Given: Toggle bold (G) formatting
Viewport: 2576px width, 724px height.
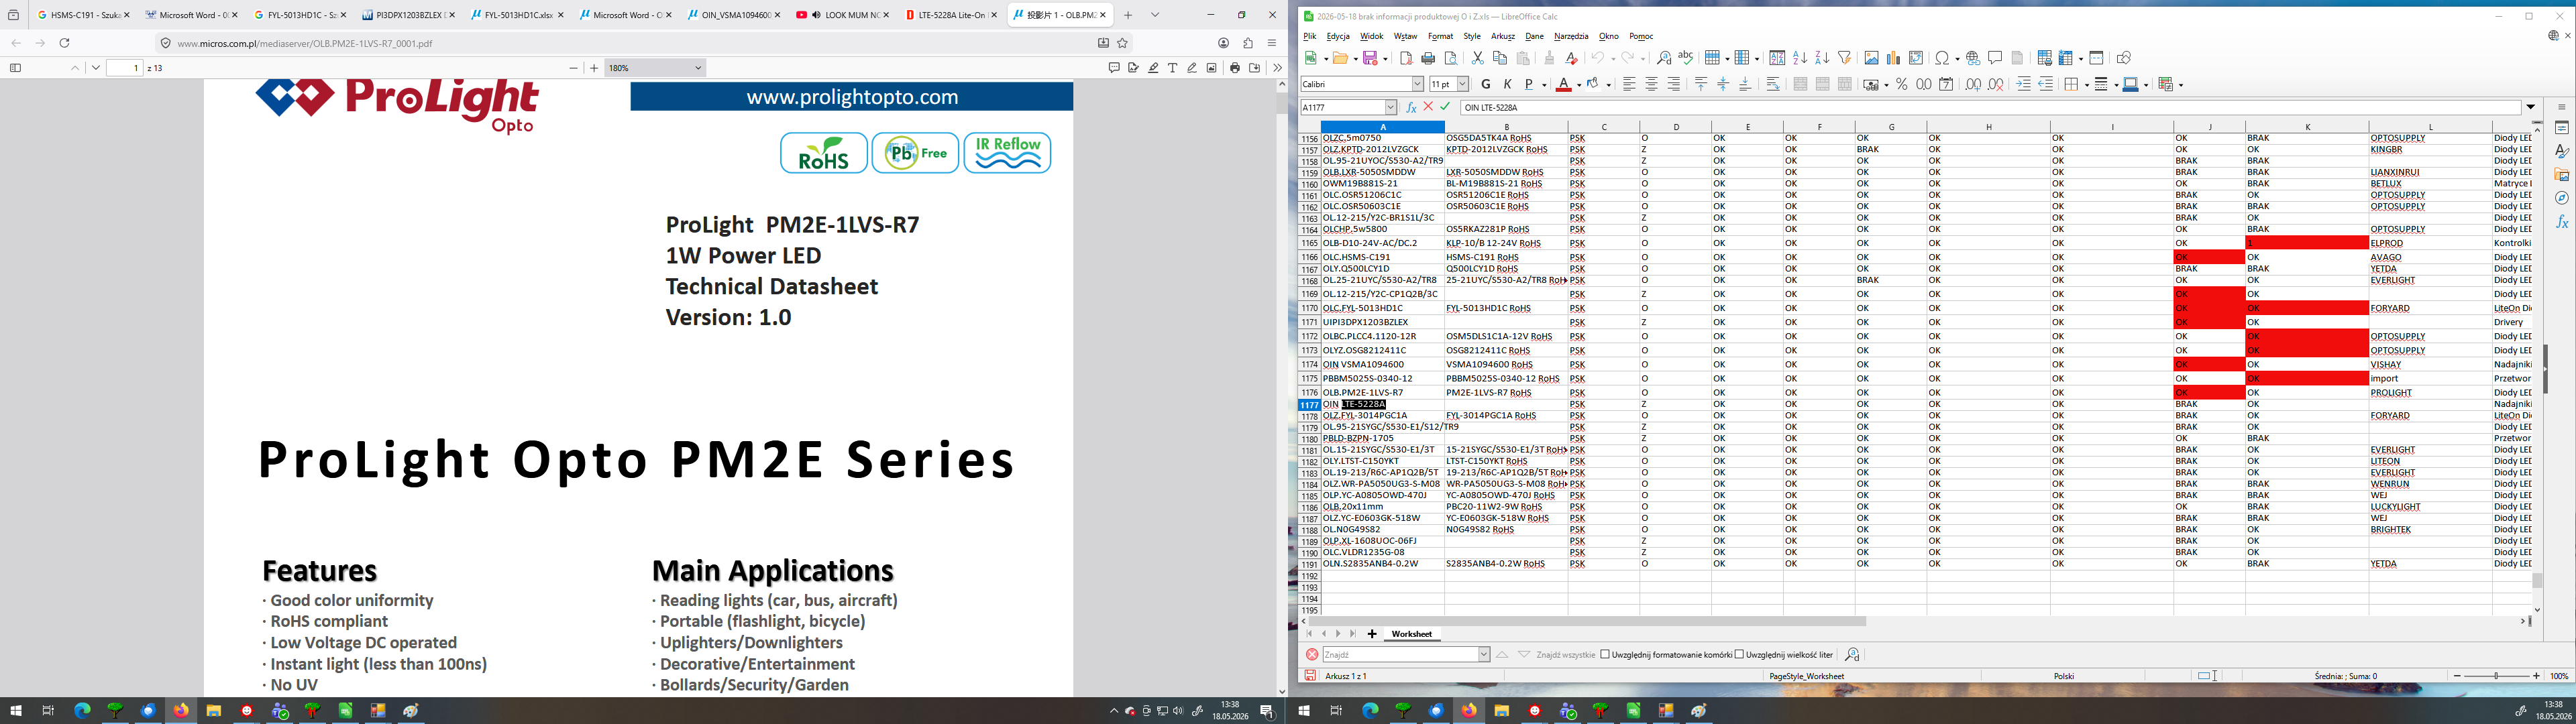Looking at the screenshot, I should coord(1485,85).
